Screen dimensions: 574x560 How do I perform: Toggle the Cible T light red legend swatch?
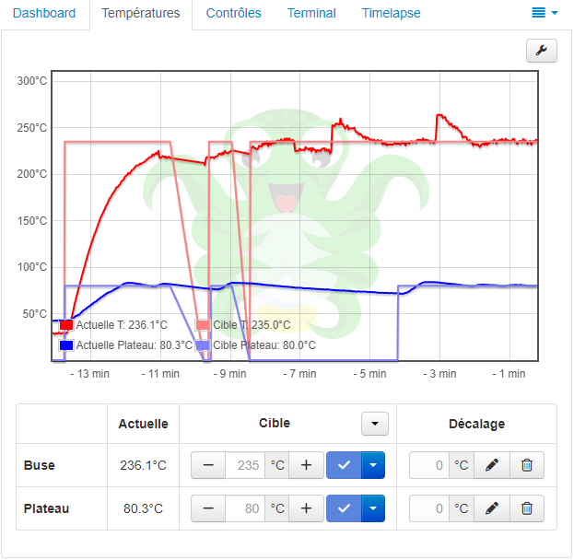tap(203, 325)
